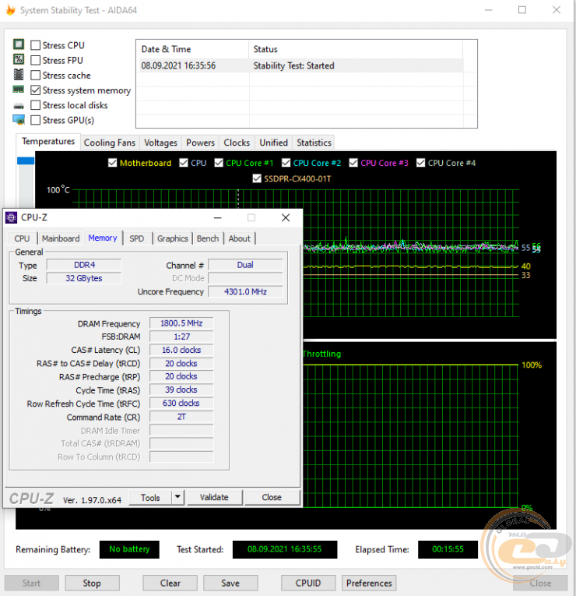Open the Statistics tab
This screenshot has height=596, width=576.
point(314,143)
